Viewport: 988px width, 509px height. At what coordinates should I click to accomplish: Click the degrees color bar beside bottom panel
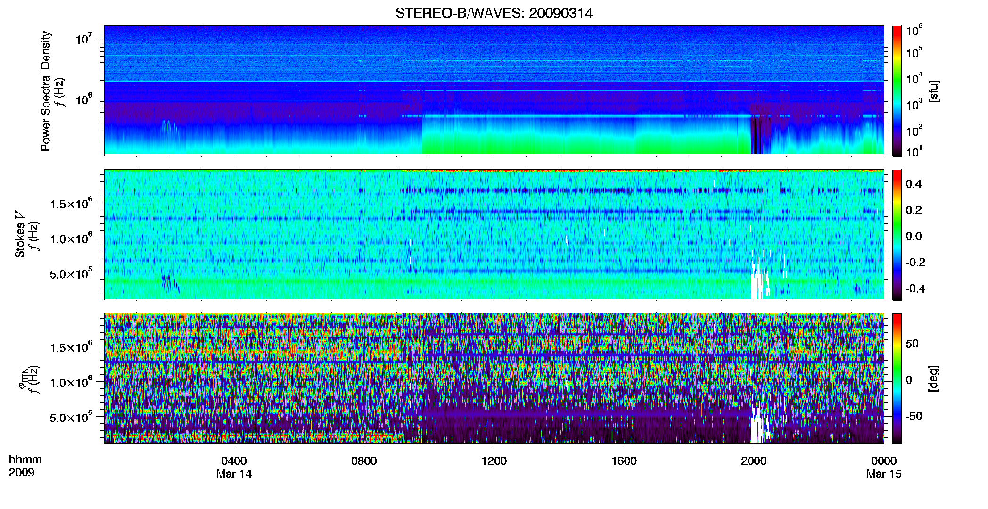click(897, 378)
